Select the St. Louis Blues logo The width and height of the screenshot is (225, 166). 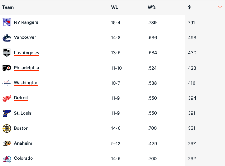[7, 113]
